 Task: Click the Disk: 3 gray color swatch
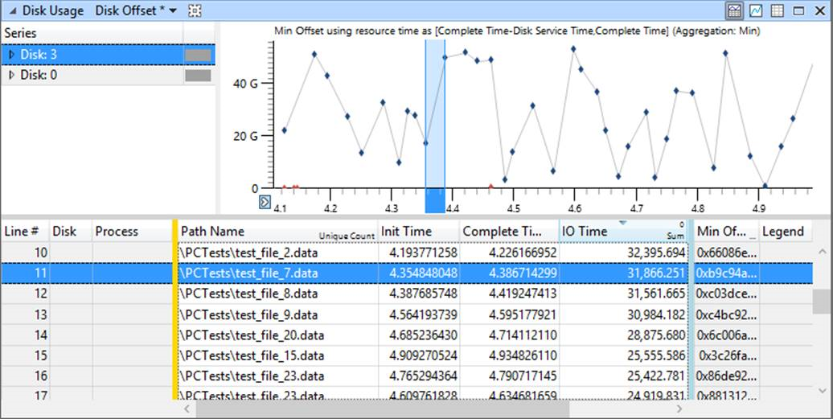[x=198, y=55]
